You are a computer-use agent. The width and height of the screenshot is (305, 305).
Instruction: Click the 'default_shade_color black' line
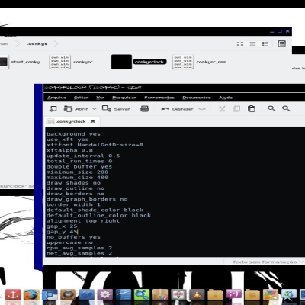95,210
